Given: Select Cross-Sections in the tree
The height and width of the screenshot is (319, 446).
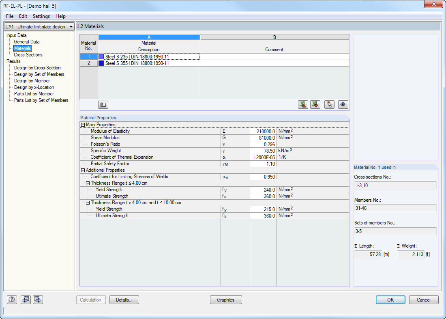Looking at the screenshot, I should pyautogui.click(x=28, y=55).
